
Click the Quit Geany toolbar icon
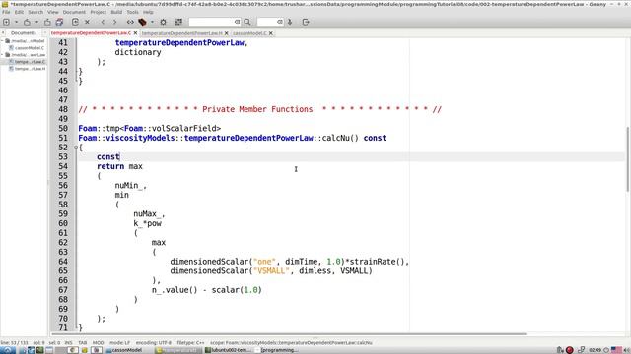click(306, 22)
